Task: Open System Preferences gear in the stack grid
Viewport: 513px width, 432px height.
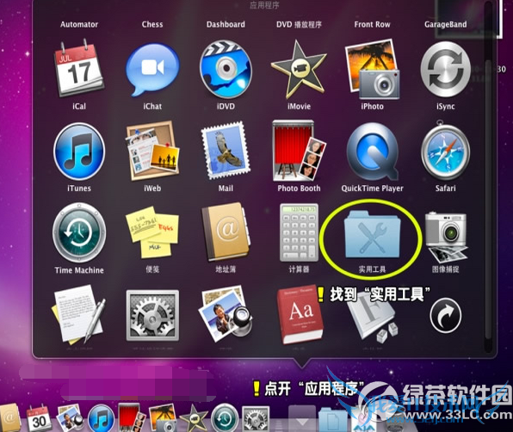Action: [x=152, y=315]
